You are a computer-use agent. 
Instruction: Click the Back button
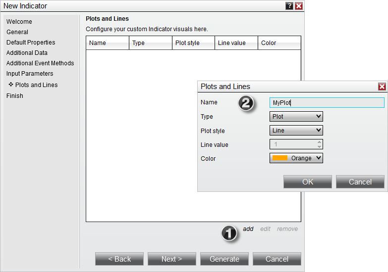coord(119,259)
